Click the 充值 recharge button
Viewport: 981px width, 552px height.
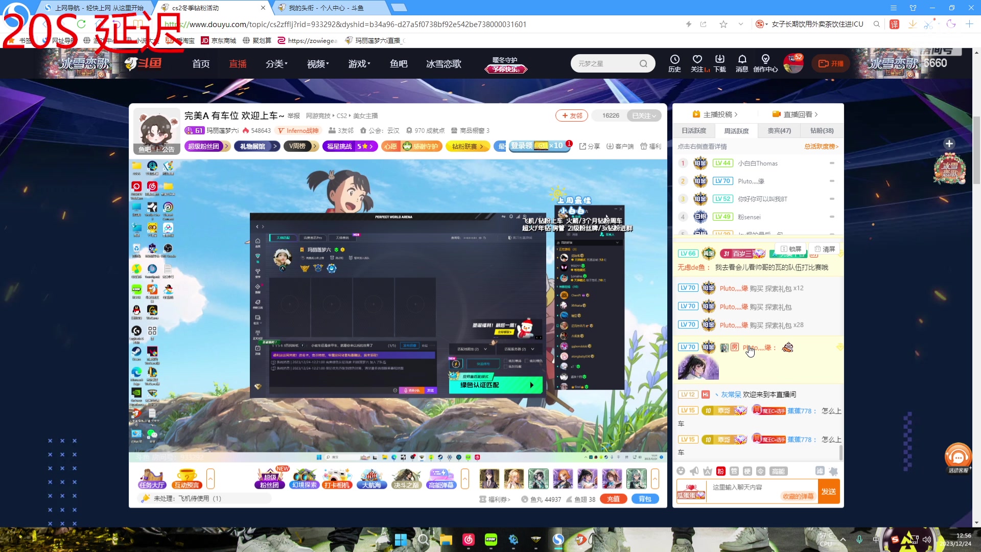(x=613, y=499)
